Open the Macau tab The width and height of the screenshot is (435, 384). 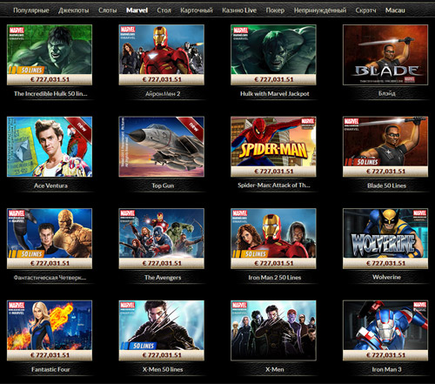395,10
